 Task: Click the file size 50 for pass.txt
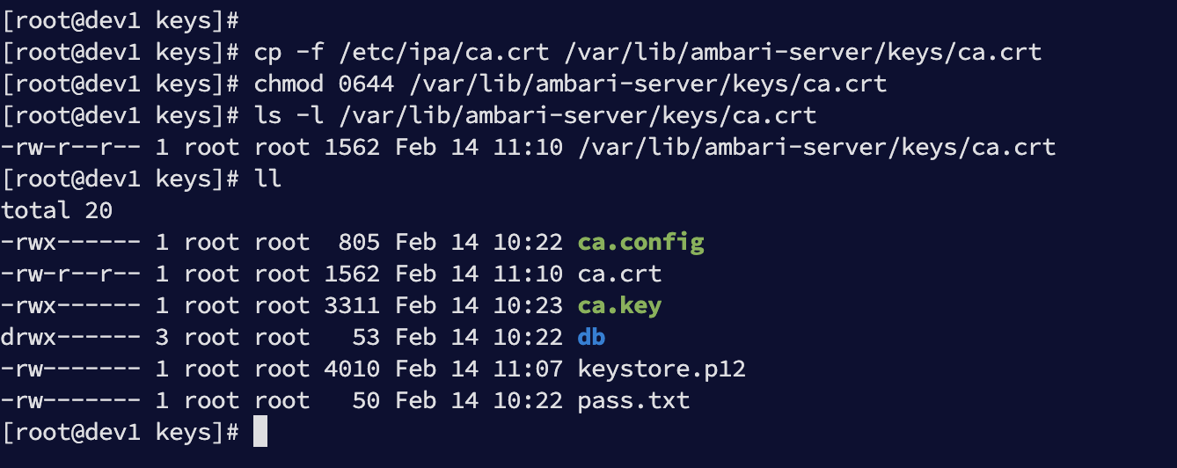(366, 400)
